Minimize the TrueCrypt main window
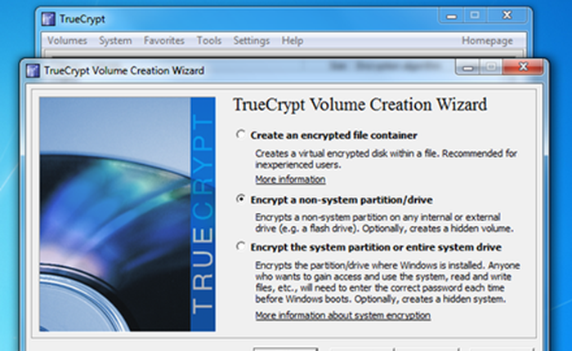 point(452,16)
